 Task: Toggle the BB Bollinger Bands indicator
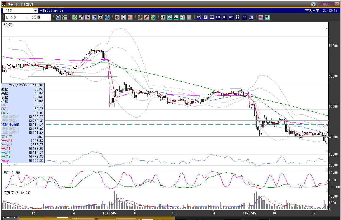212,17
